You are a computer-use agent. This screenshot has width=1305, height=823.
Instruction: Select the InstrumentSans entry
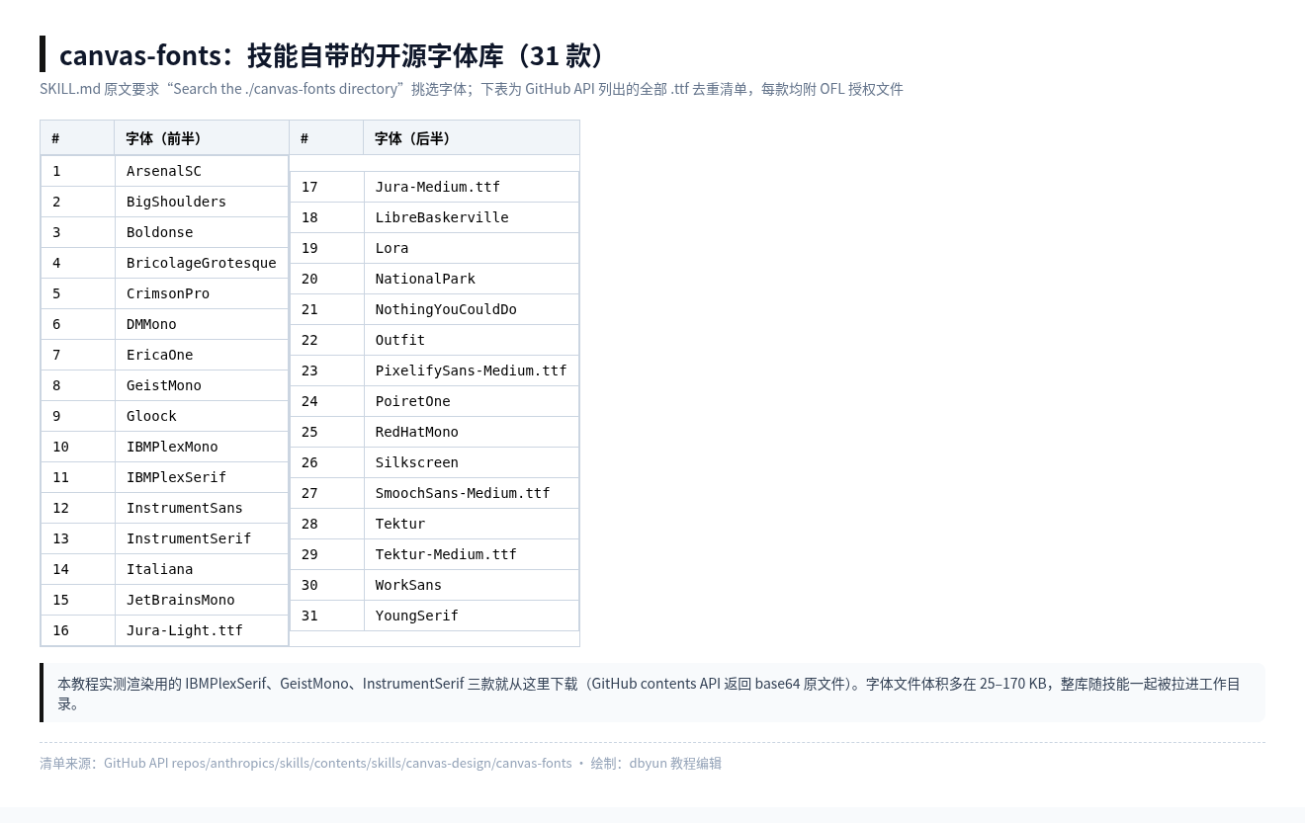tap(202, 508)
